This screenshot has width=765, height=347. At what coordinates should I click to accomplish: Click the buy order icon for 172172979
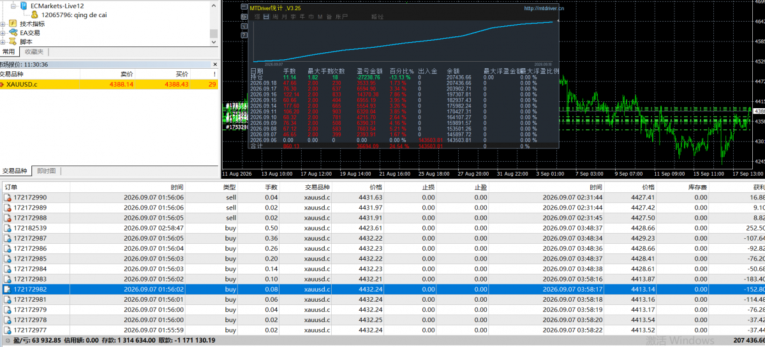click(7, 309)
